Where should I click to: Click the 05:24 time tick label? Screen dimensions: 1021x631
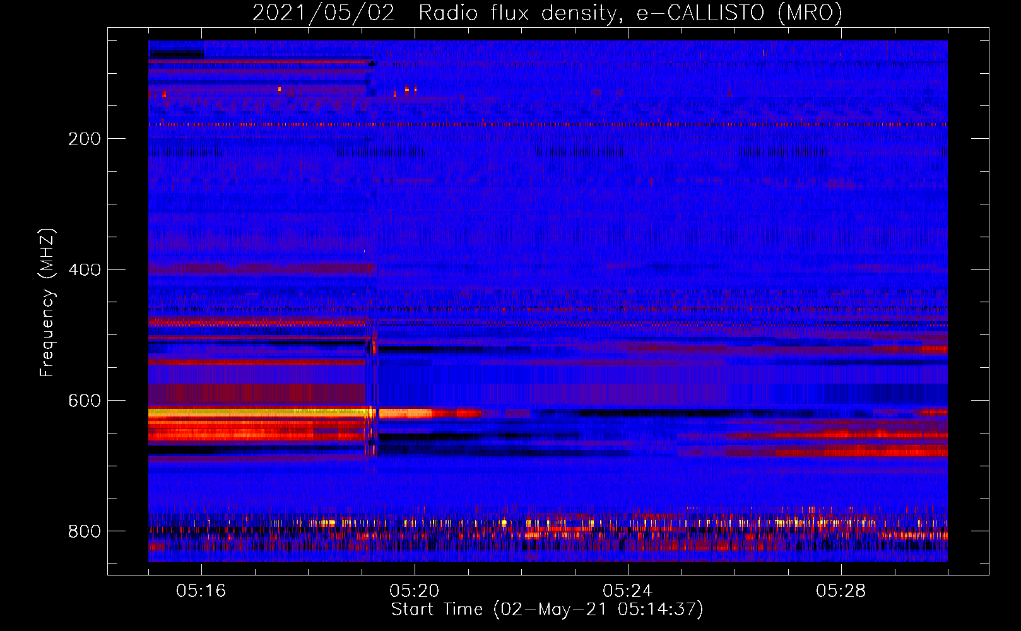(628, 591)
